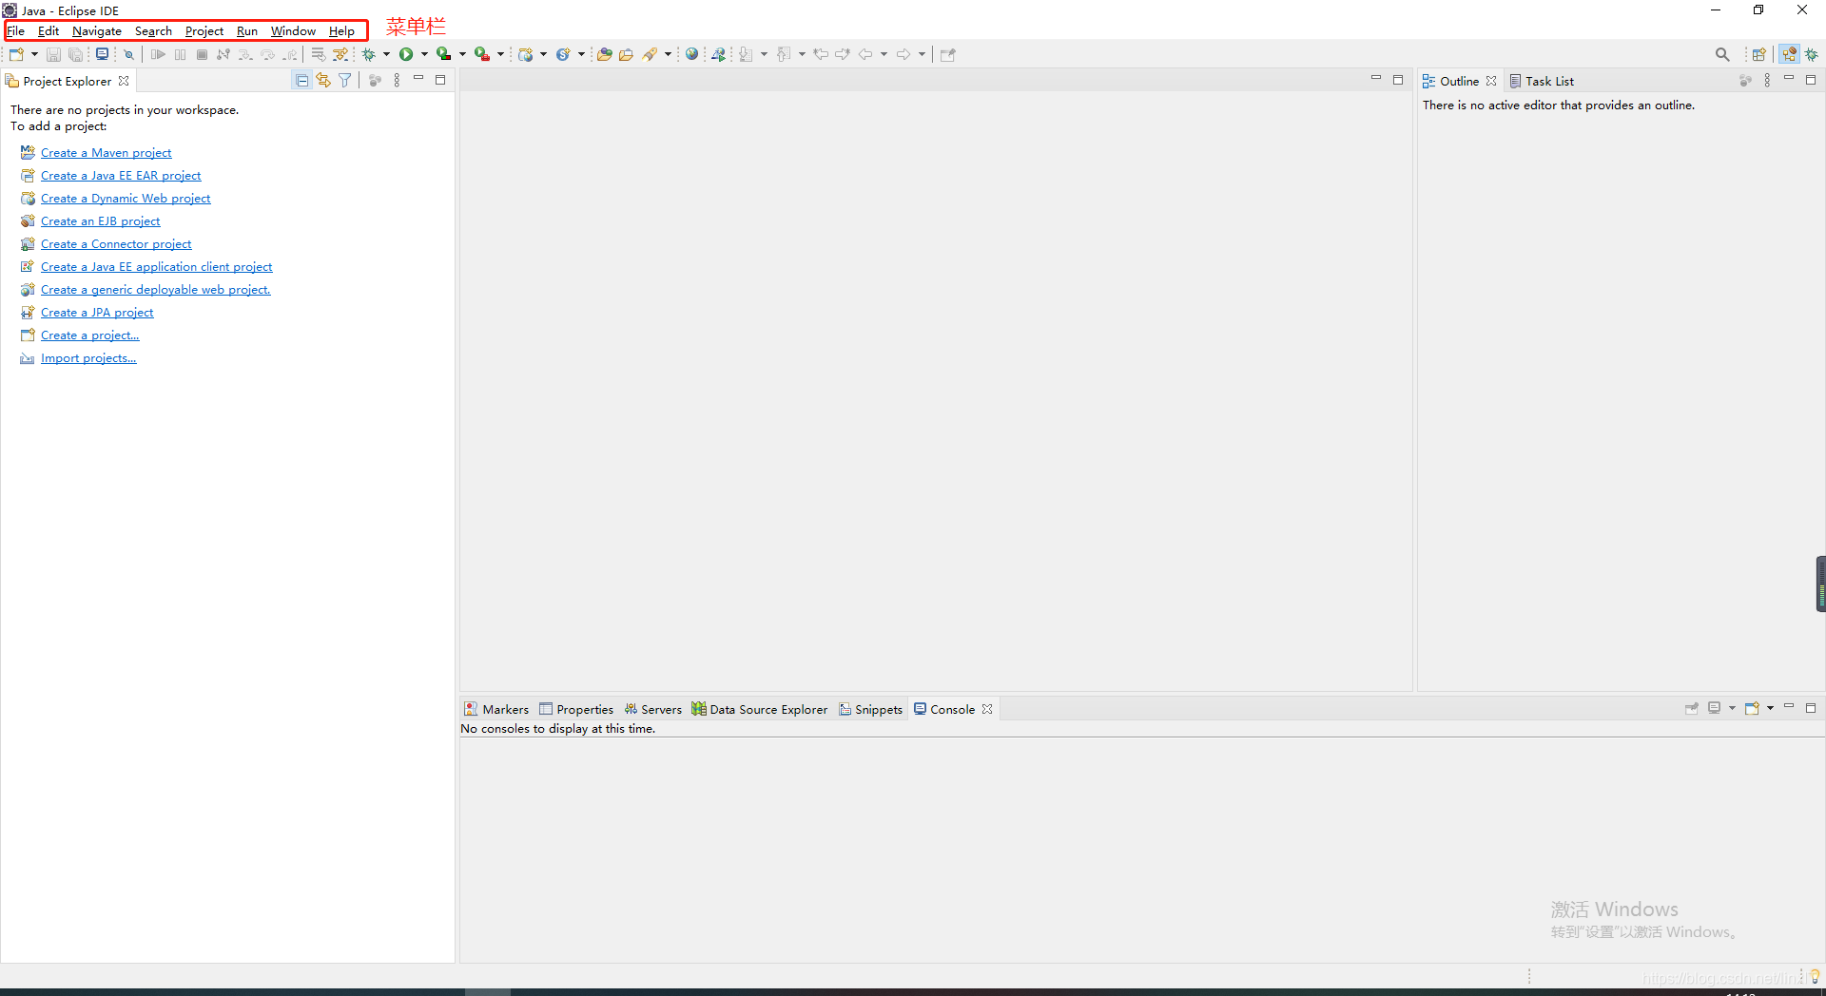Click Collapse All in Project Explorer
The height and width of the screenshot is (996, 1826).
tap(302, 81)
